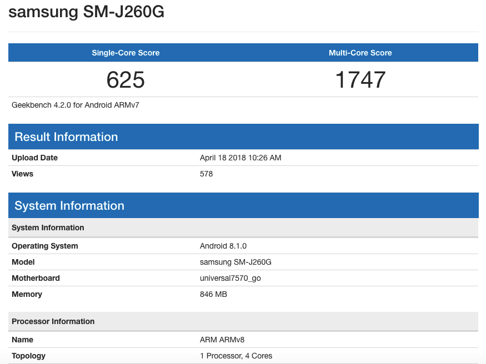
Task: Select the Operating System label
Action: pyautogui.click(x=45, y=246)
